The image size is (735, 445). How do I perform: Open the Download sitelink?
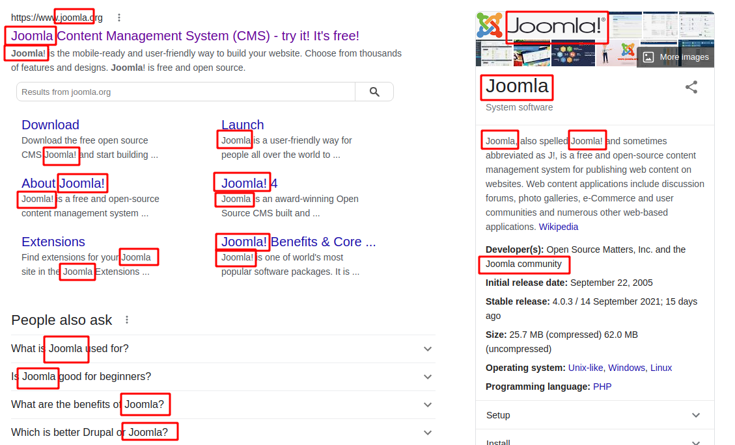click(x=50, y=125)
